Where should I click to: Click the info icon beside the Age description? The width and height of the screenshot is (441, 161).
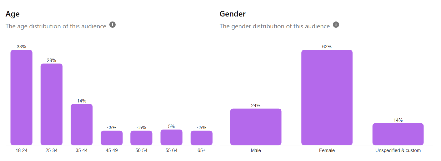point(113,25)
